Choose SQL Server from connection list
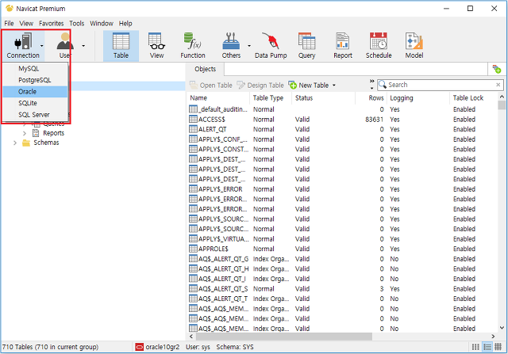The image size is (508, 354). (35, 115)
